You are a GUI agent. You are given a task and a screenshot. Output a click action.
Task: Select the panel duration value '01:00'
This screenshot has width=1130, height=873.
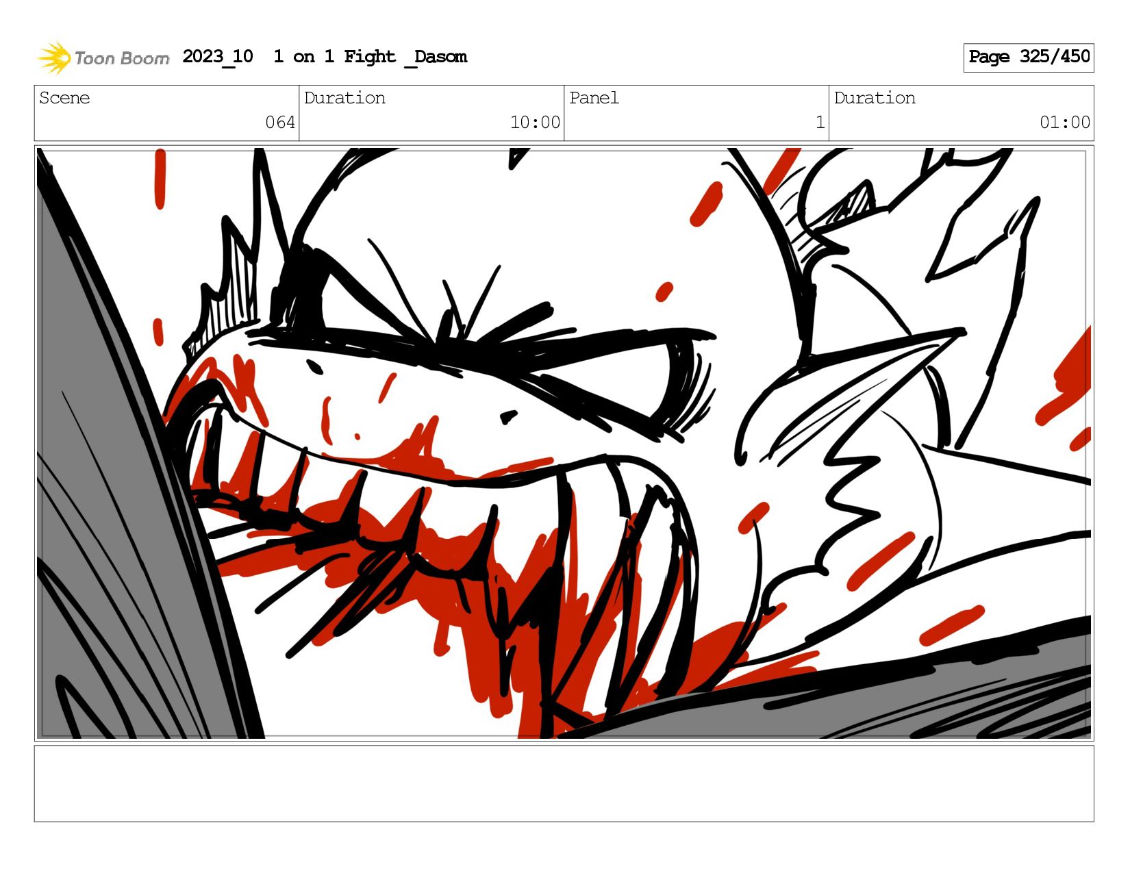tap(1065, 123)
